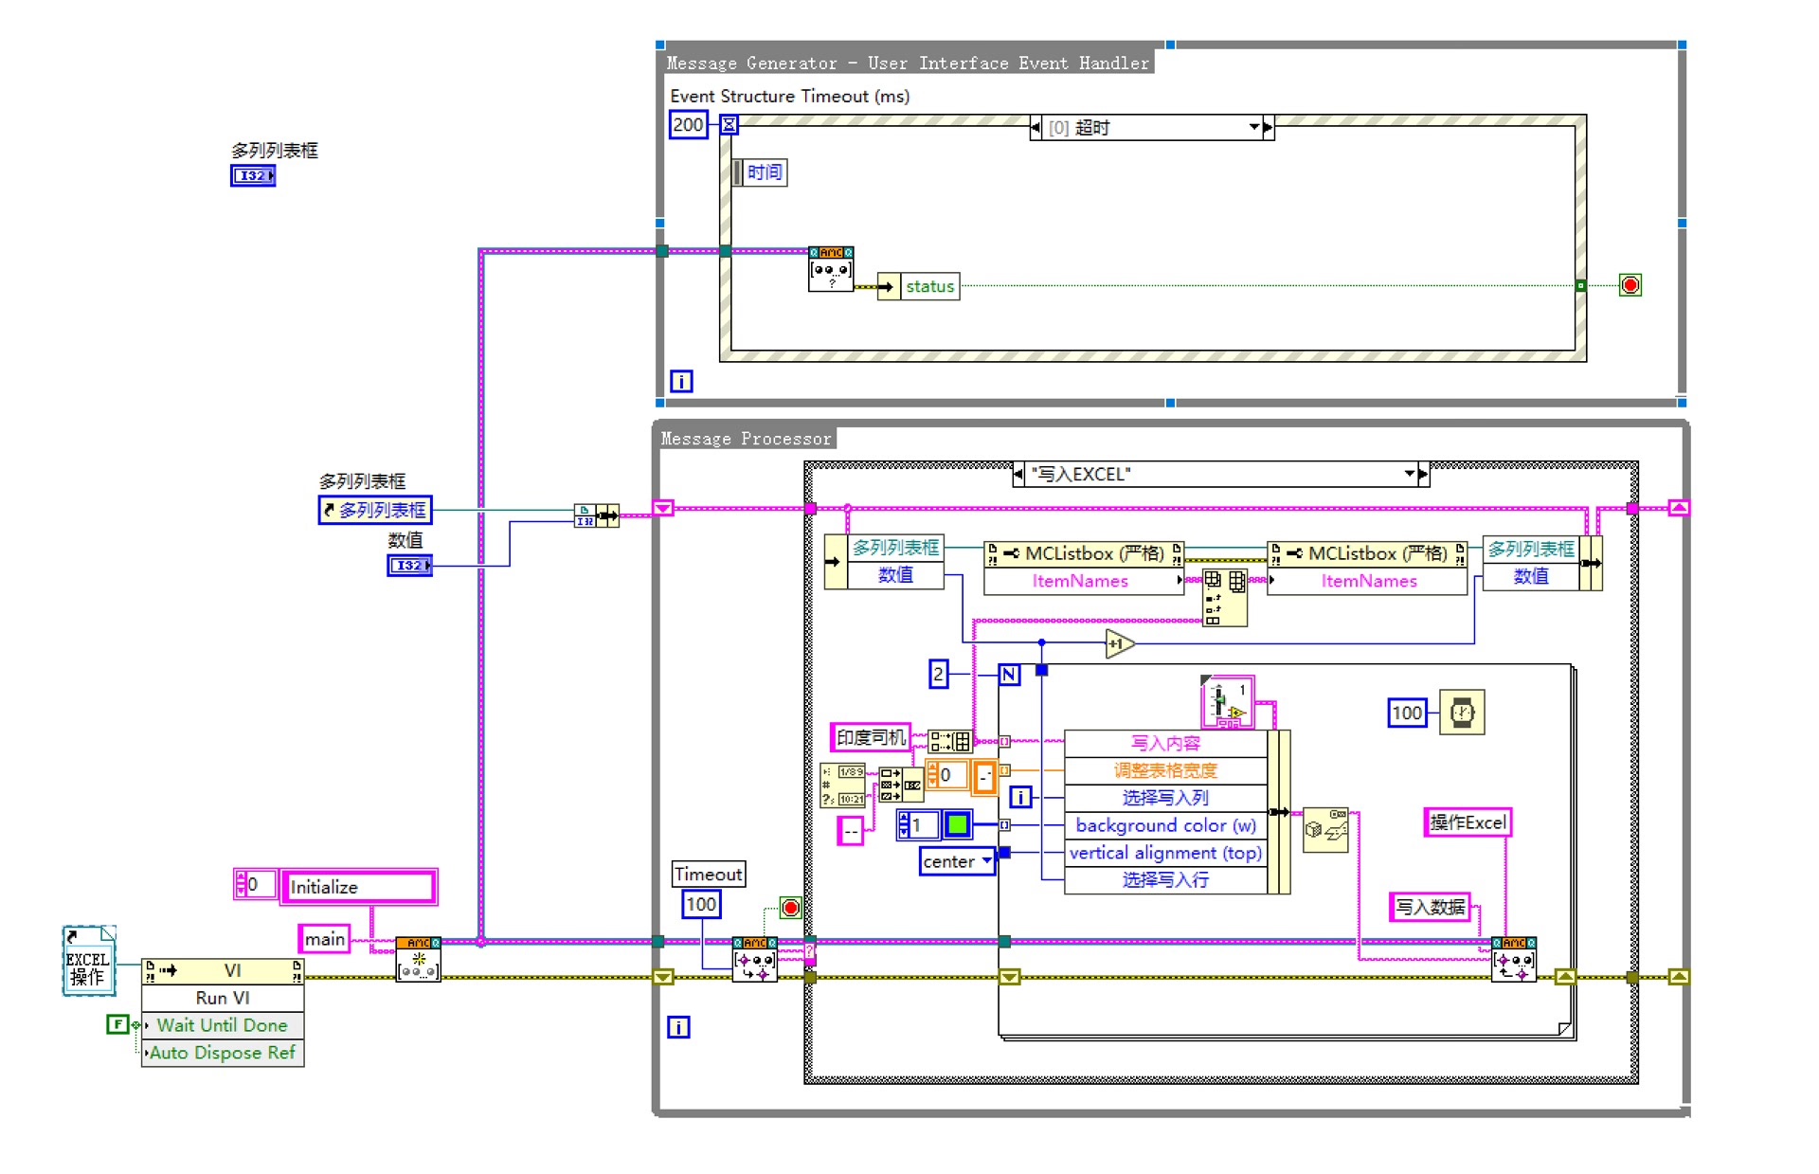
Task: Click the AMC enqueue message node at bottom right
Action: (x=1513, y=960)
